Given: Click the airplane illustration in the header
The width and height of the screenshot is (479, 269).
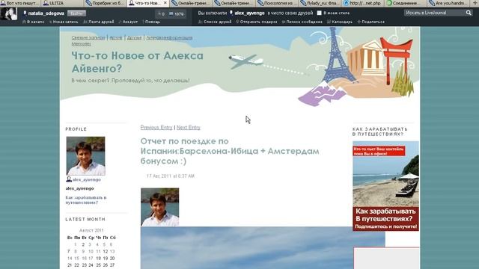Looking at the screenshot, I should click(x=246, y=61).
